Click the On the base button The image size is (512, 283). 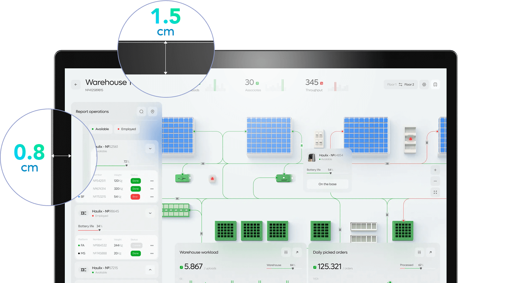coord(327,184)
